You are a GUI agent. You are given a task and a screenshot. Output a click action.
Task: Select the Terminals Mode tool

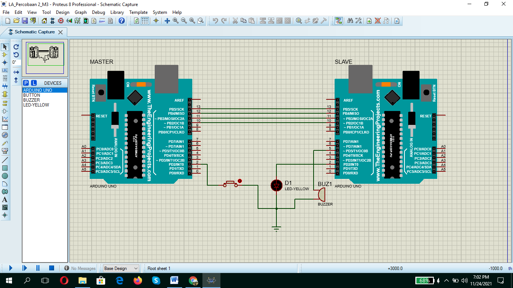(x=5, y=103)
